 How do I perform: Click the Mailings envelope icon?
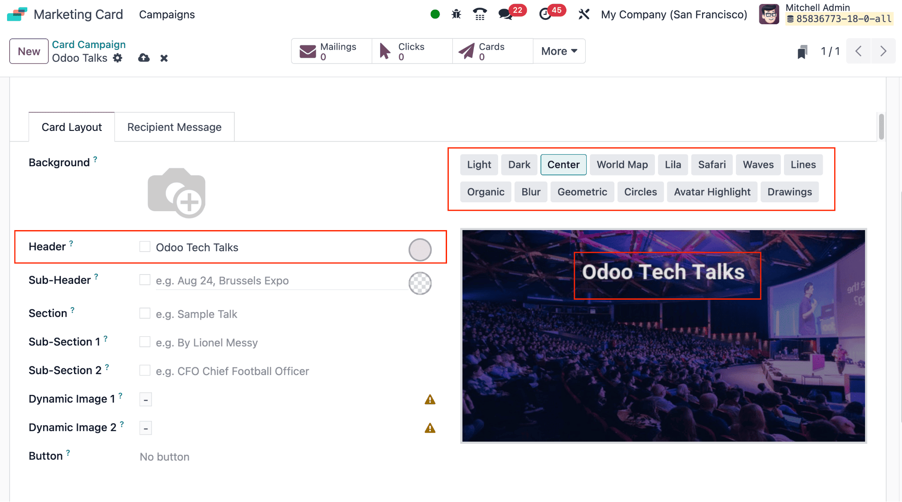coord(308,51)
